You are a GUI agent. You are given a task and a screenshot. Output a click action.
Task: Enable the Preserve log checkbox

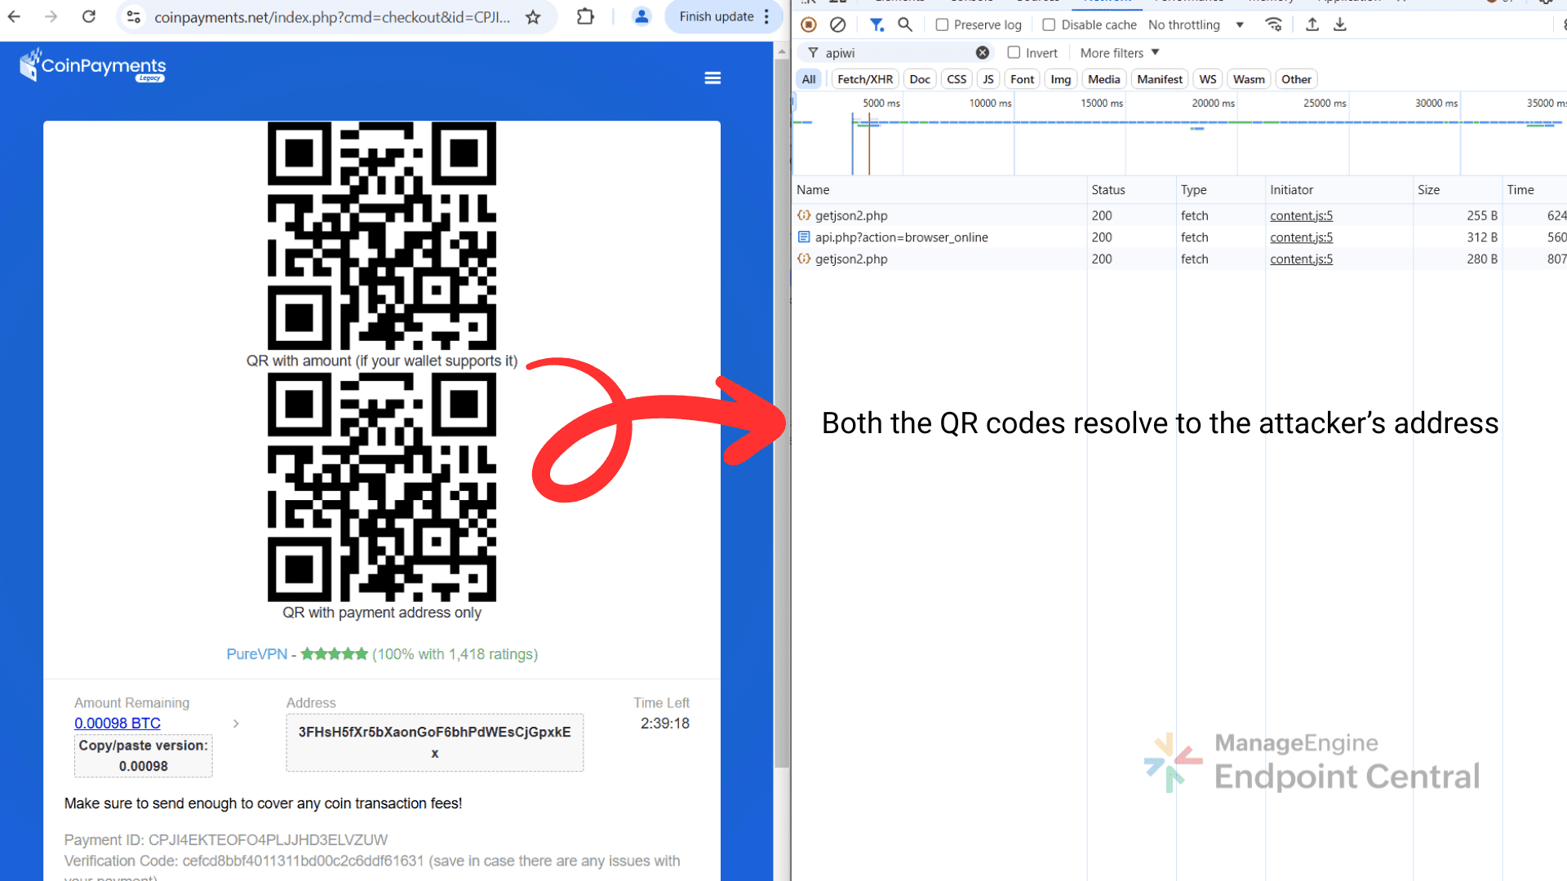click(x=942, y=24)
